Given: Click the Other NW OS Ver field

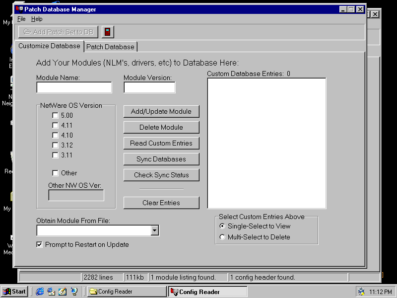Looking at the screenshot, I should pyautogui.click(x=76, y=195).
